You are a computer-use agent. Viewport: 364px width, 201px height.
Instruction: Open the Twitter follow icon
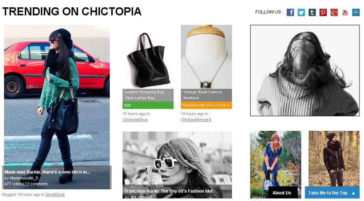pos(301,12)
